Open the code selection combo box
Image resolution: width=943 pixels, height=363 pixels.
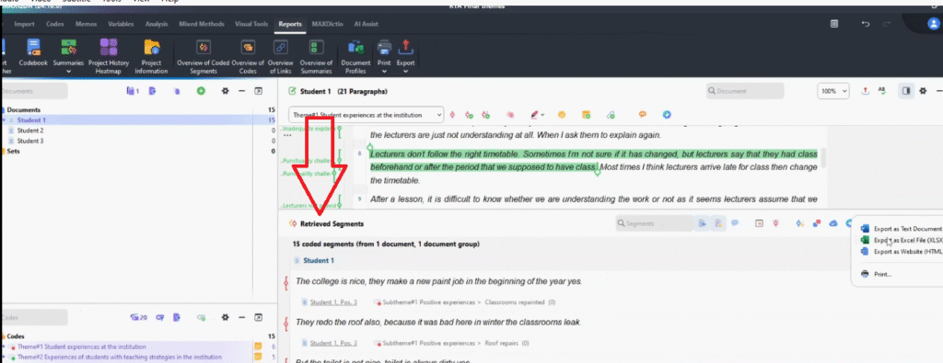[366, 115]
